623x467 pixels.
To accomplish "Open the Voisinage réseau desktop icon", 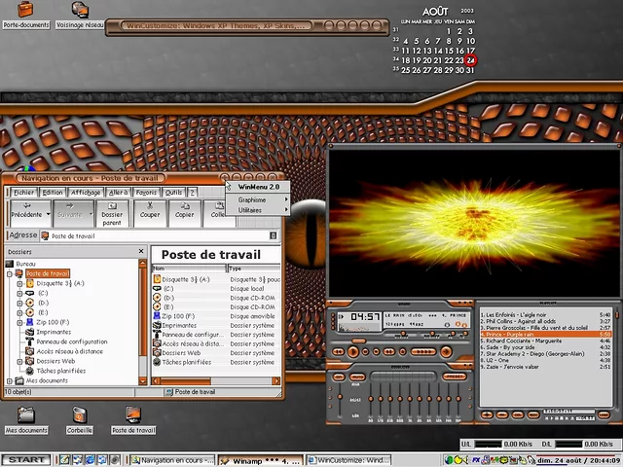I will (x=80, y=11).
